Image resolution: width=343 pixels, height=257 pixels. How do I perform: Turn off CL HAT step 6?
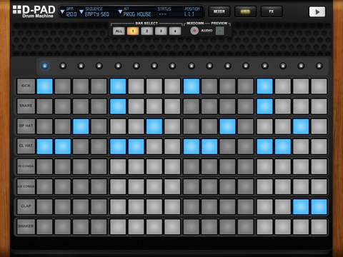click(136, 146)
